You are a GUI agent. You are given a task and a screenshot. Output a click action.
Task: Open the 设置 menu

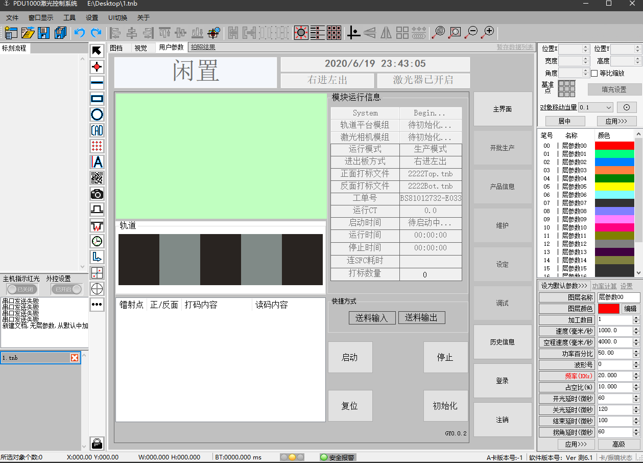tap(91, 17)
